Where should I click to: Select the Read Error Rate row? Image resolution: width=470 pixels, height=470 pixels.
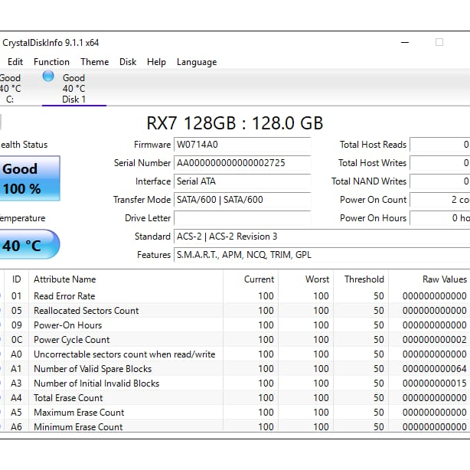coord(235,296)
